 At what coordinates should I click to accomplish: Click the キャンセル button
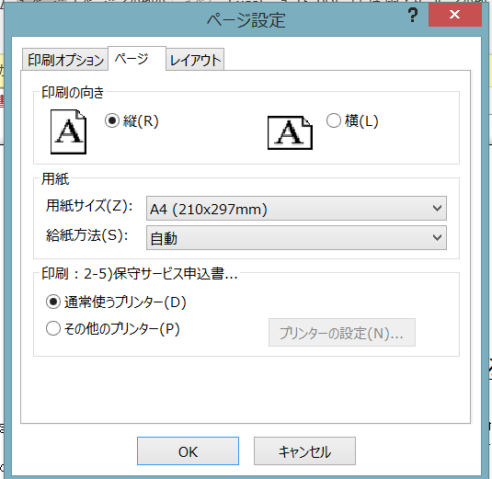click(304, 451)
